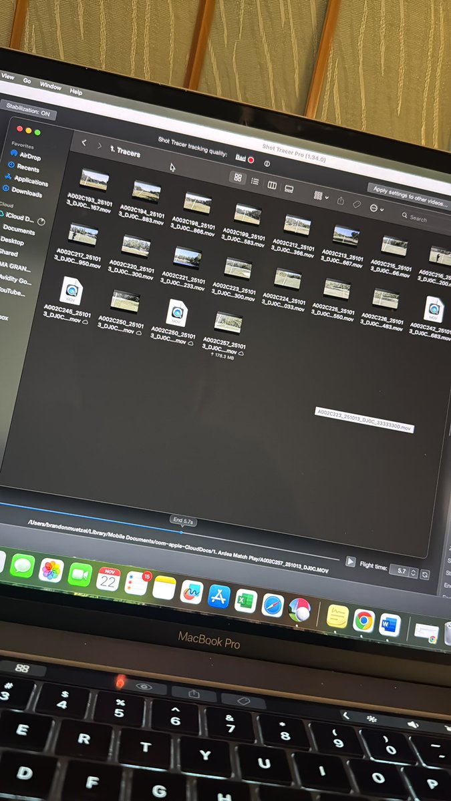
Task: Open Google Chrome from the Dock
Action: [x=363, y=621]
